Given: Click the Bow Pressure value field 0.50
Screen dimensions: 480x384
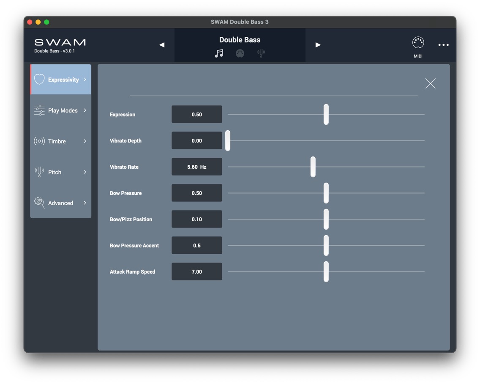Looking at the screenshot, I should coord(197,193).
